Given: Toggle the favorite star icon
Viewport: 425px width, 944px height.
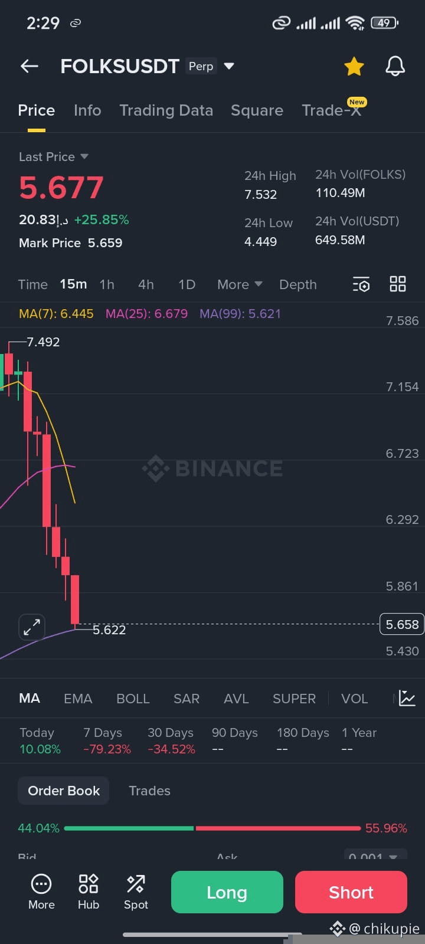Looking at the screenshot, I should click(354, 66).
